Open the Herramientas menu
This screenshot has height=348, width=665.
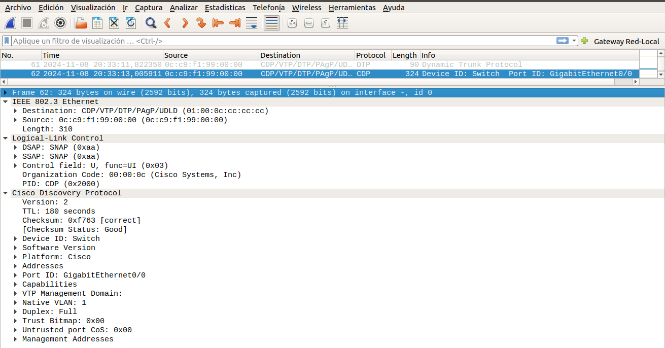352,8
